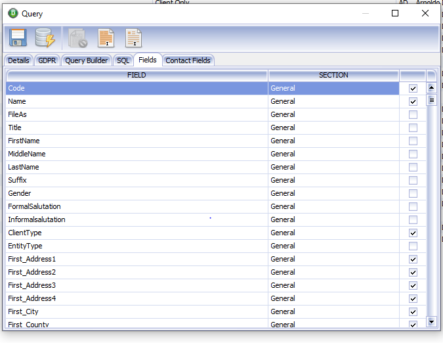The height and width of the screenshot is (343, 443).
Task: Open the Contact Fields tab
Action: 188,60
